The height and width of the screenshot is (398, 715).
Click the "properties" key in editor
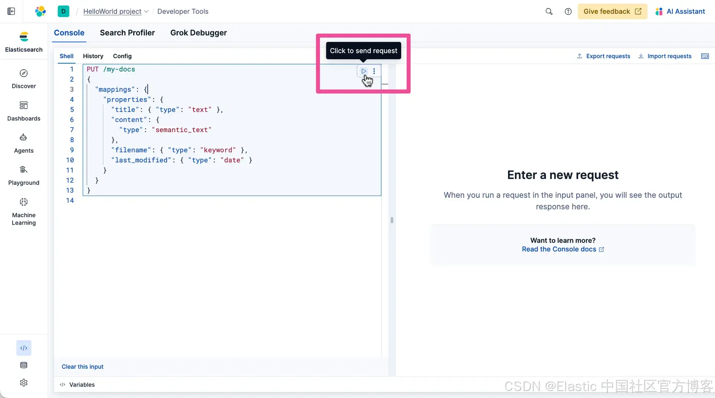[x=127, y=100]
